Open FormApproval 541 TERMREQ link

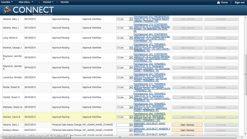(x=150, y=107)
